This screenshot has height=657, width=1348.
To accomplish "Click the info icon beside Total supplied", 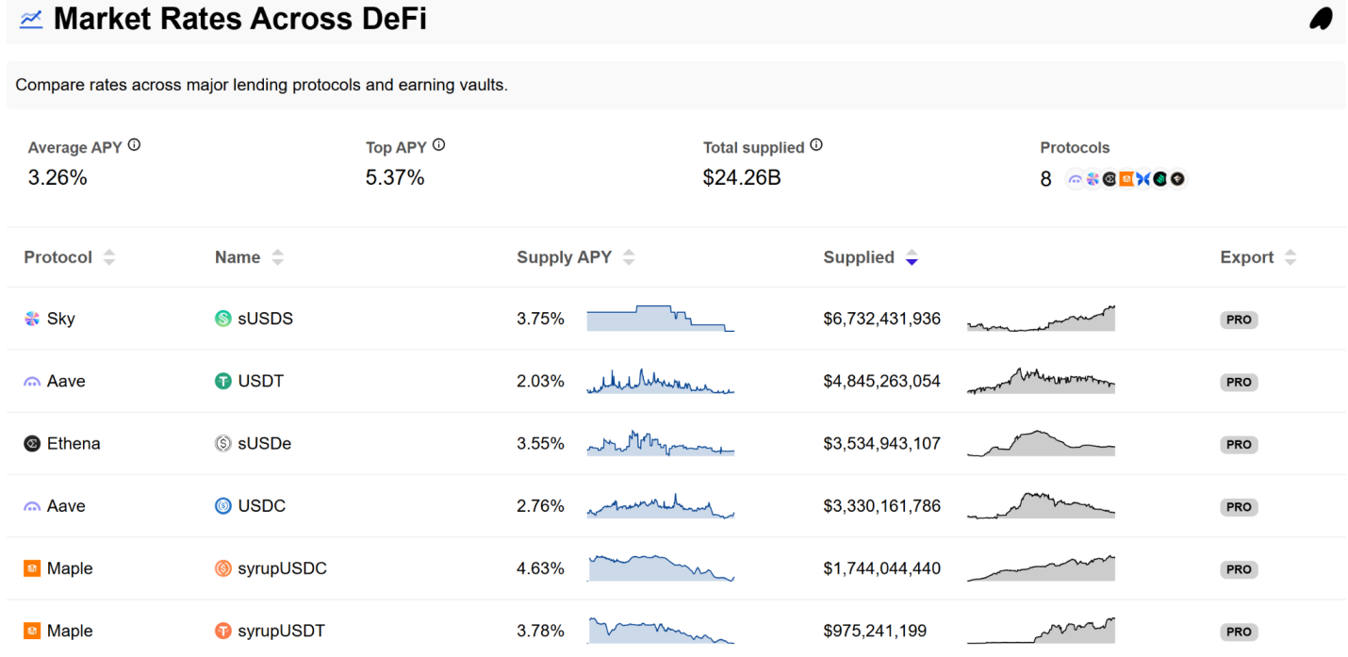I will pos(816,145).
